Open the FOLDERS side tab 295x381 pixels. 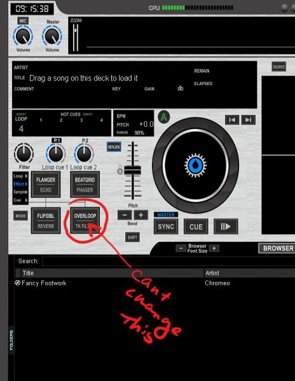click(11, 340)
